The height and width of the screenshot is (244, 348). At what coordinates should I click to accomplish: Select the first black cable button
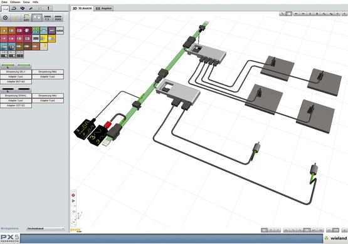(8, 89)
